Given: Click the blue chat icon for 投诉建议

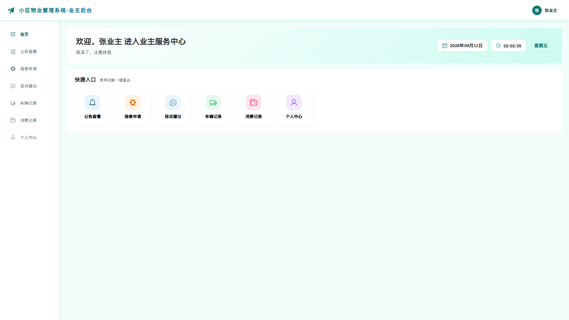Looking at the screenshot, I should 173,103.
